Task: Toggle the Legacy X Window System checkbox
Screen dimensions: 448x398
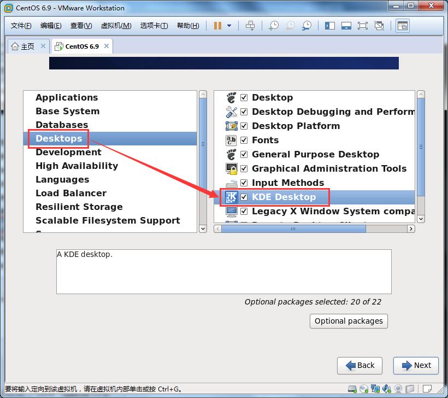Action: 244,211
